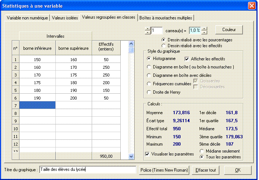Screen dimensions: 259x180
Task: Click the Médiane value 173,5
Action: pos(231,129)
